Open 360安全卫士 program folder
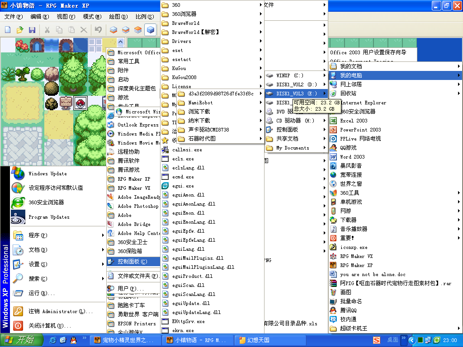The width and height of the screenshot is (463, 347). 133,242
